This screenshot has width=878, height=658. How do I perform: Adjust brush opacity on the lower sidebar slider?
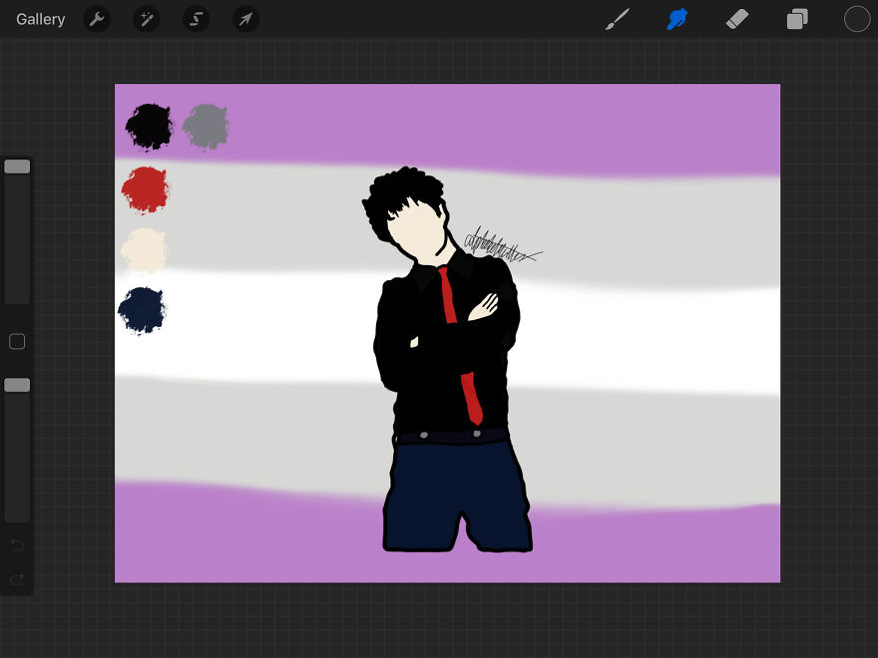click(x=17, y=384)
